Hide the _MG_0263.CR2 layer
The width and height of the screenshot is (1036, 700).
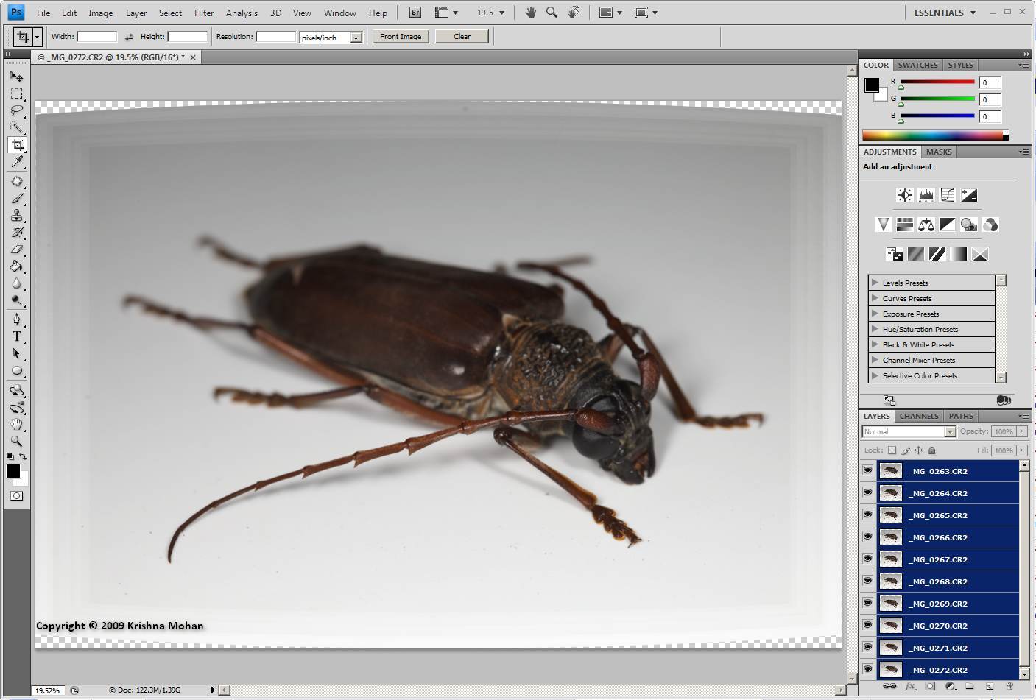click(x=867, y=471)
